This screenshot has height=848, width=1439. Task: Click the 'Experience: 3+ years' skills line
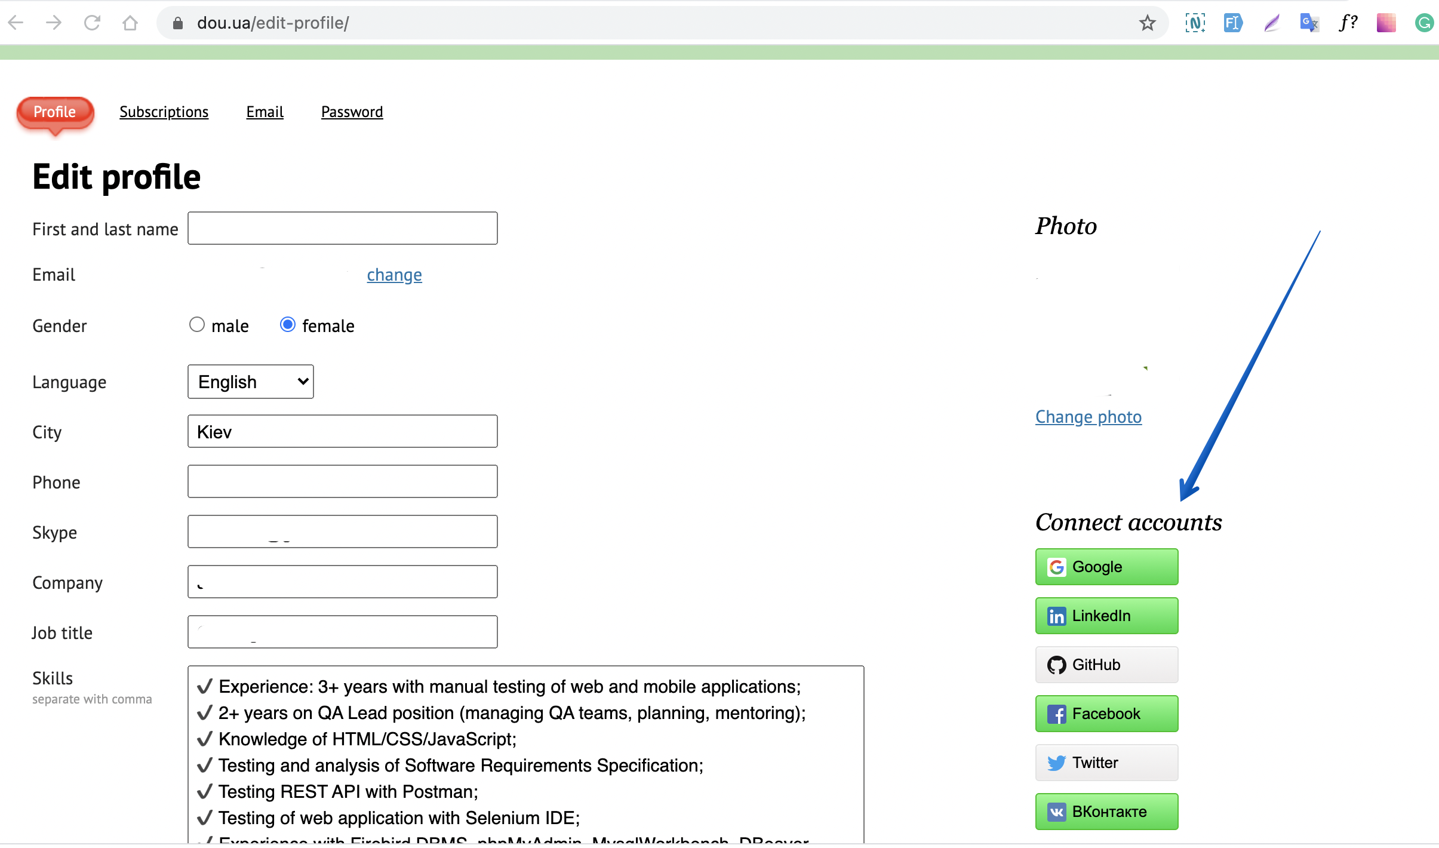(499, 687)
